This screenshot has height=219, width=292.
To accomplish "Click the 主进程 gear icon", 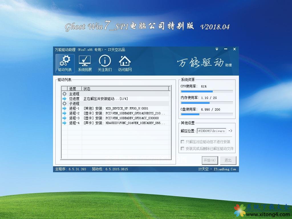I will [64, 94].
